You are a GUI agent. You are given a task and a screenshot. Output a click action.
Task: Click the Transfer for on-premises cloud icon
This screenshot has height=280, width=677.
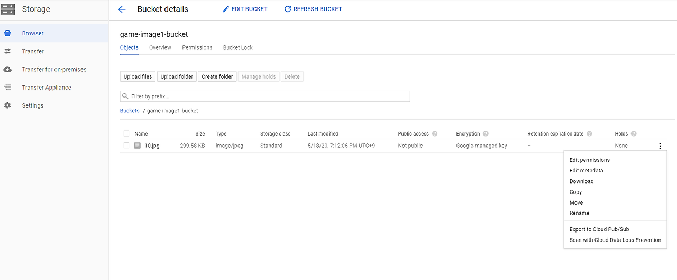(x=7, y=70)
